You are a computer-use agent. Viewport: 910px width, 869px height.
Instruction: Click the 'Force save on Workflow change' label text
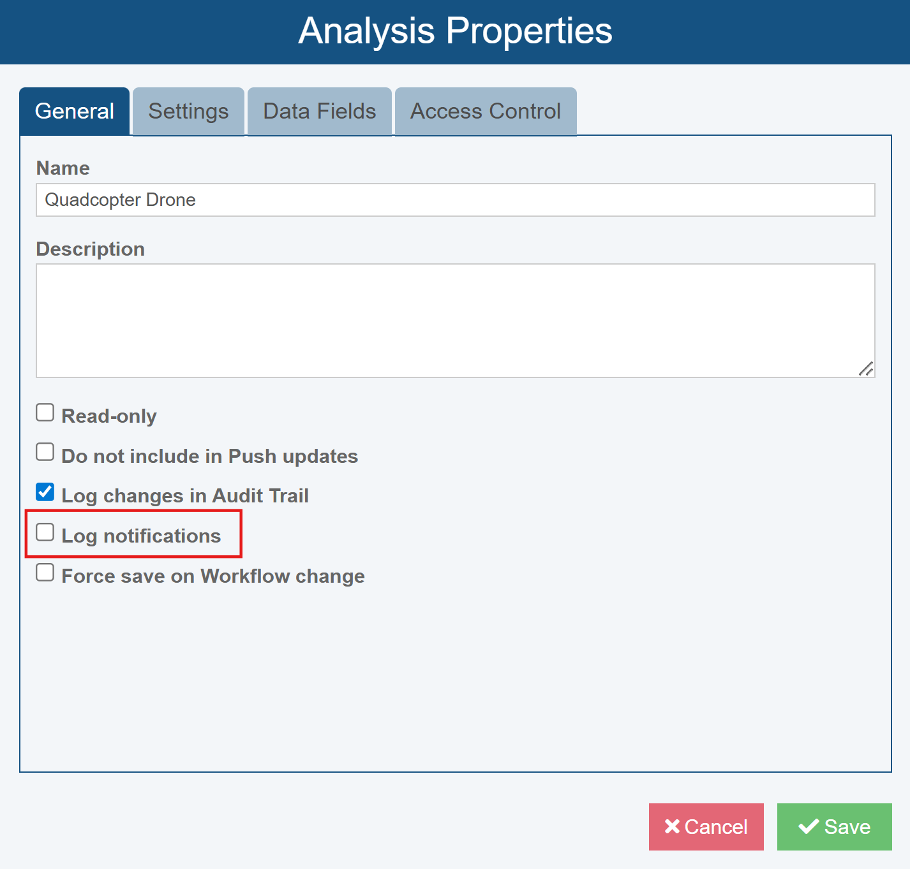[x=213, y=576]
